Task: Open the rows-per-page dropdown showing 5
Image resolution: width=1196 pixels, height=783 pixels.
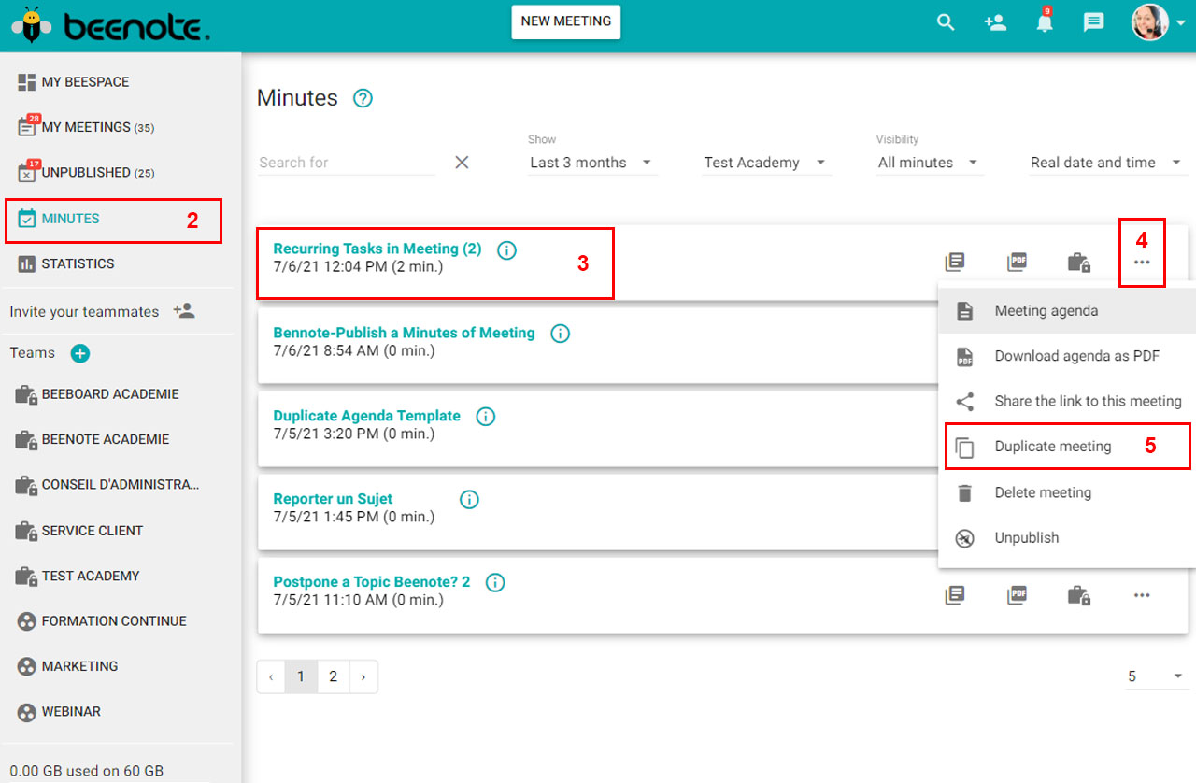Action: [x=1156, y=676]
